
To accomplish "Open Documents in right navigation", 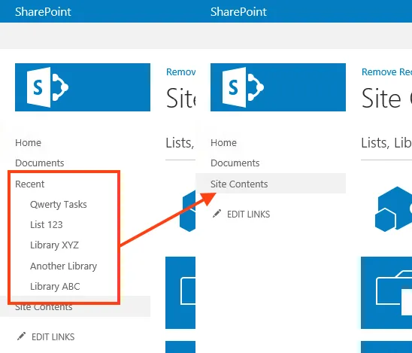I will pos(235,163).
